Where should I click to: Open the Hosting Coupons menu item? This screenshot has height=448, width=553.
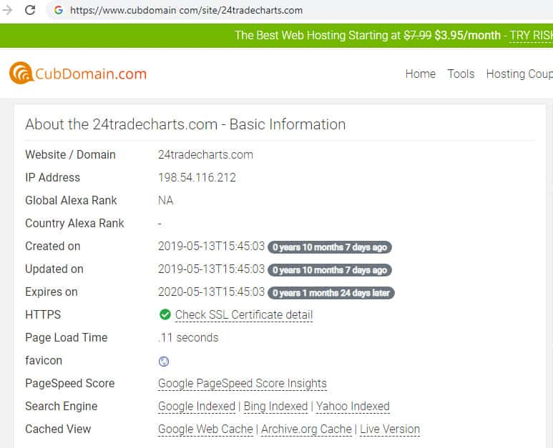point(519,74)
